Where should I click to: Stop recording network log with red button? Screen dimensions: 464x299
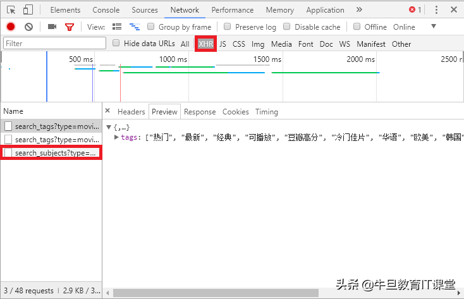coord(11,27)
